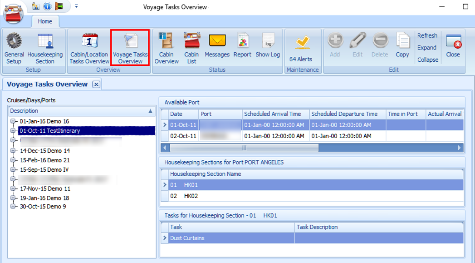Open quick access toolbar customize dropdown
Viewport: 475px width, 263px height.
coord(76,6)
